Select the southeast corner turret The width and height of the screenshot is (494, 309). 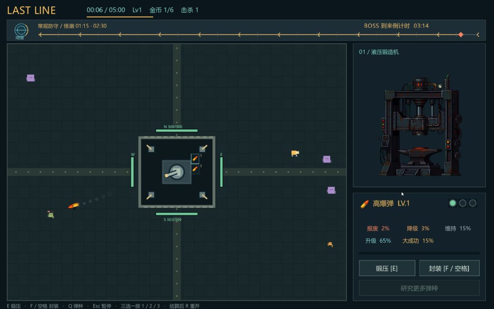coord(203,196)
